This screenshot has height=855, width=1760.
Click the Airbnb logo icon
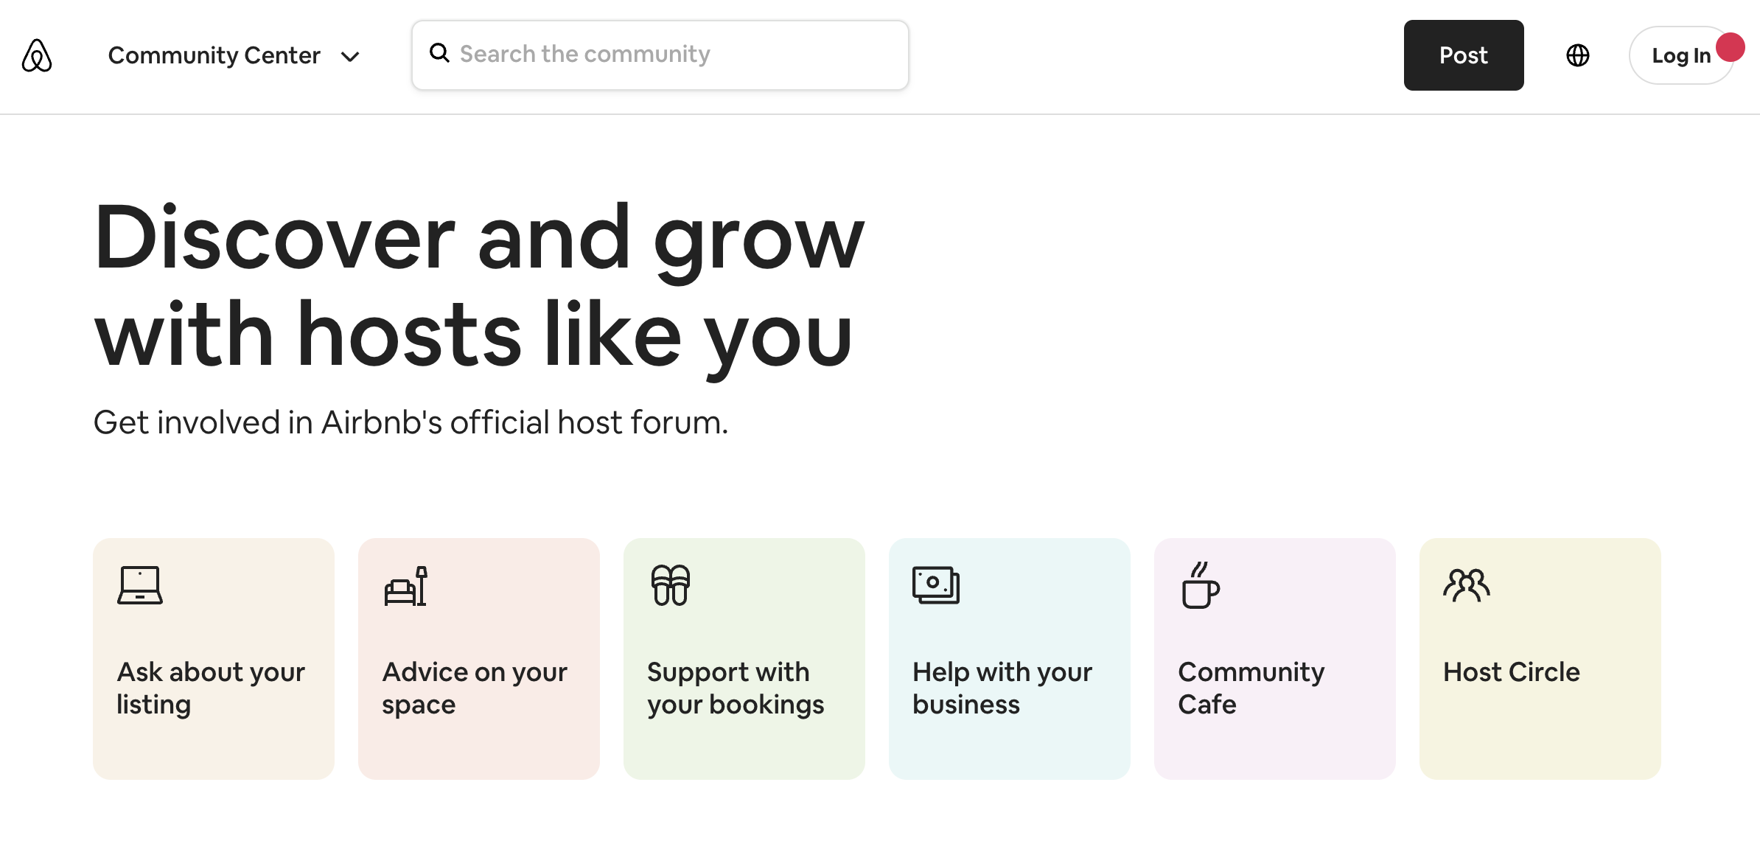click(37, 55)
